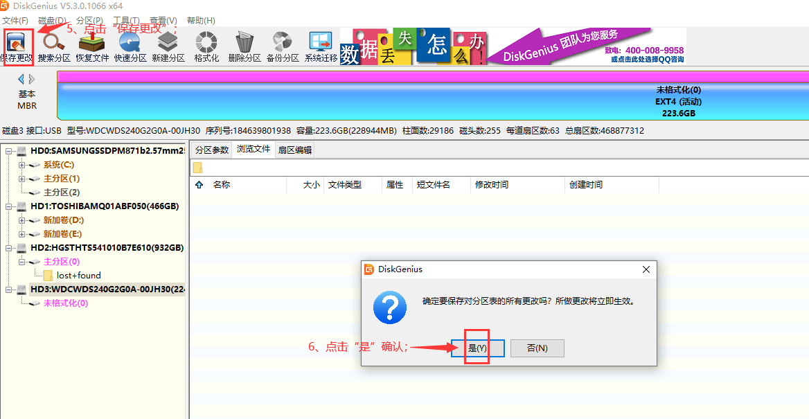
Task: Switch to the 浏览文件 tab
Action: point(254,149)
